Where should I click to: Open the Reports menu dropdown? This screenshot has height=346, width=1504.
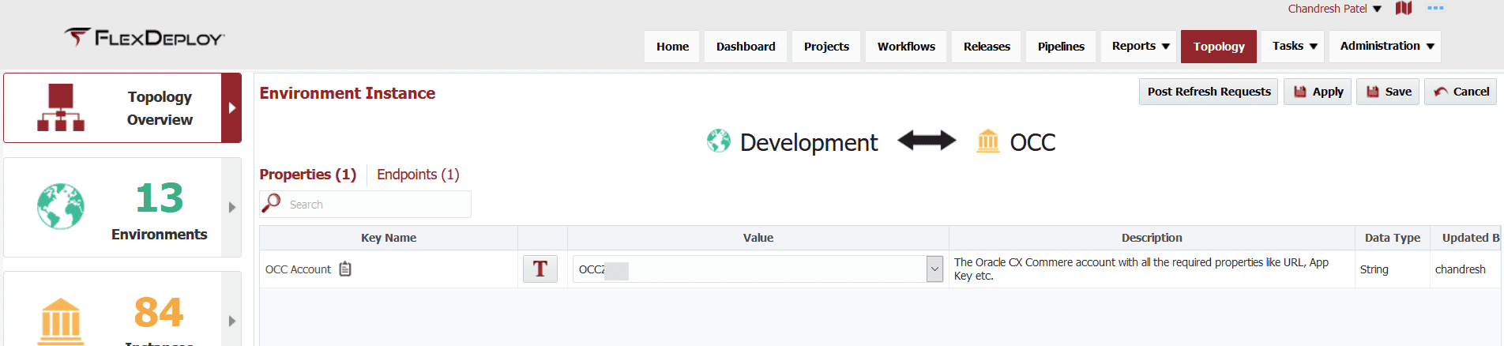point(1140,47)
